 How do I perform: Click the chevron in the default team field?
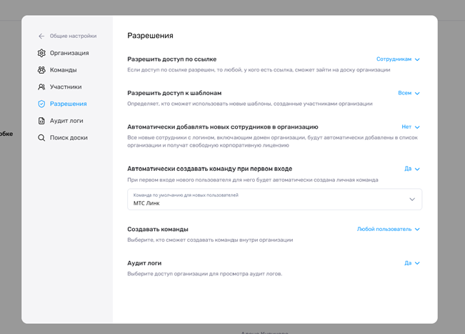(x=412, y=200)
